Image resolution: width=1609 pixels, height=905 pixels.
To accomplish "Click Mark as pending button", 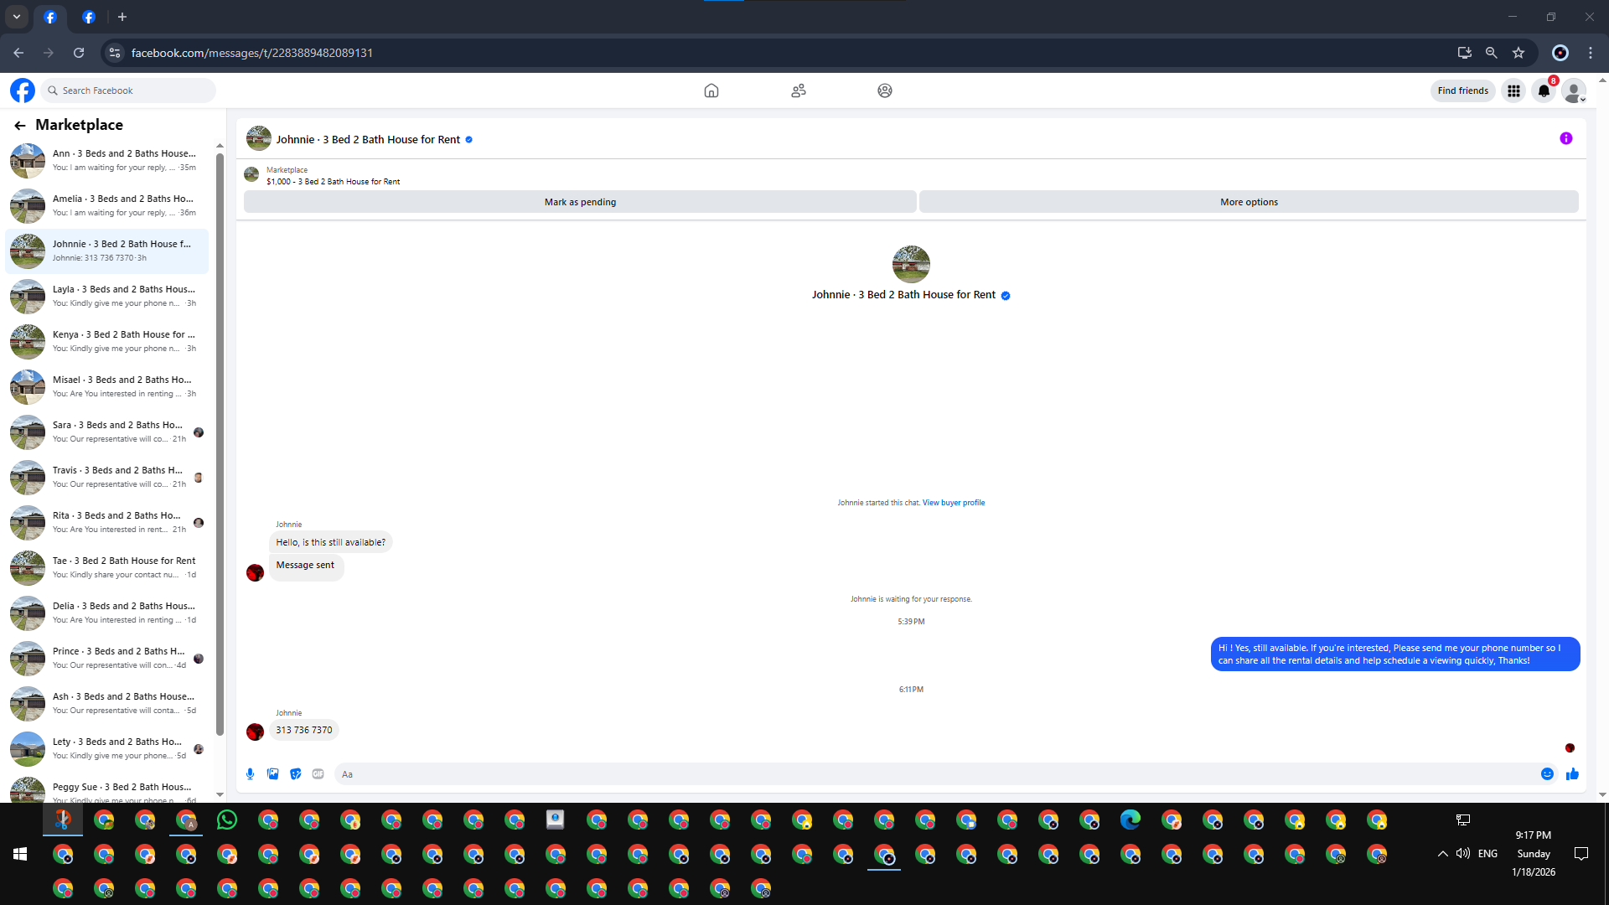I will [x=580, y=202].
